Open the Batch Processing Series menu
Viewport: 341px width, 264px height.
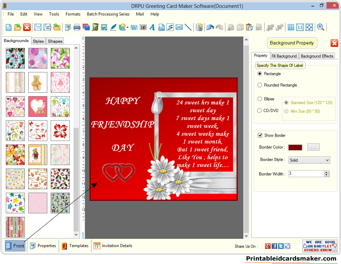click(108, 14)
